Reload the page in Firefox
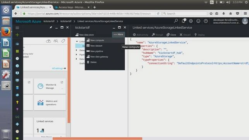Screen dimensions: 249x140 (158, 14)
